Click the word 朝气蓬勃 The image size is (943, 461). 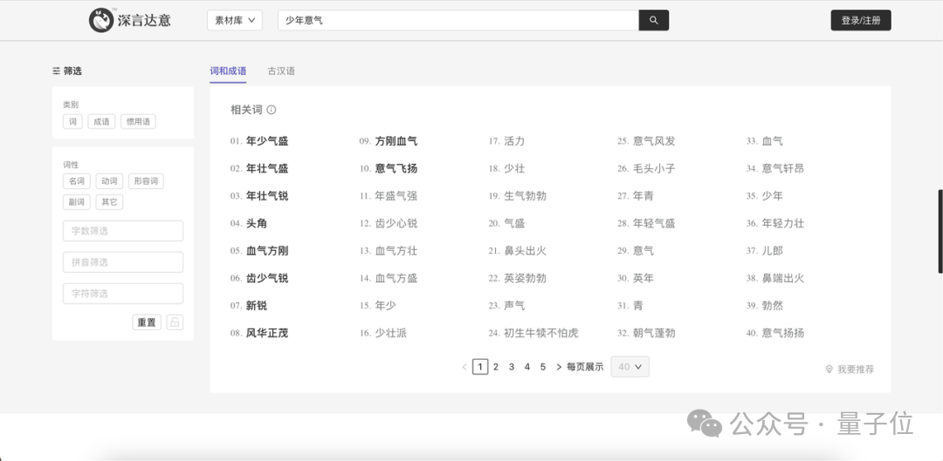coord(654,333)
